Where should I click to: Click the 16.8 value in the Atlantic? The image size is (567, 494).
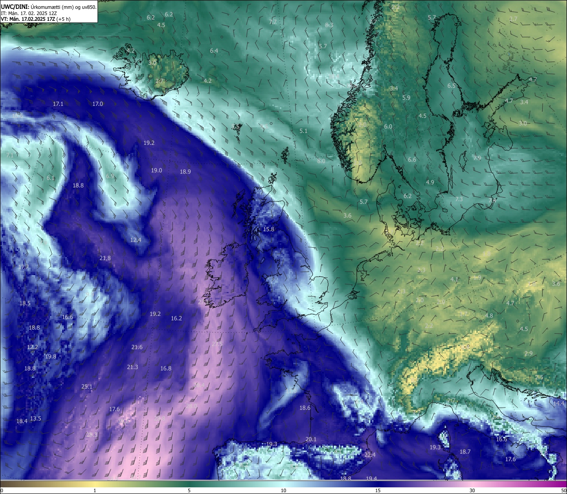pyautogui.click(x=166, y=368)
